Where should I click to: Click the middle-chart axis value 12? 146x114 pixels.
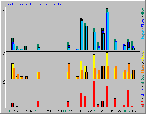pyautogui.click(x=4, y=54)
